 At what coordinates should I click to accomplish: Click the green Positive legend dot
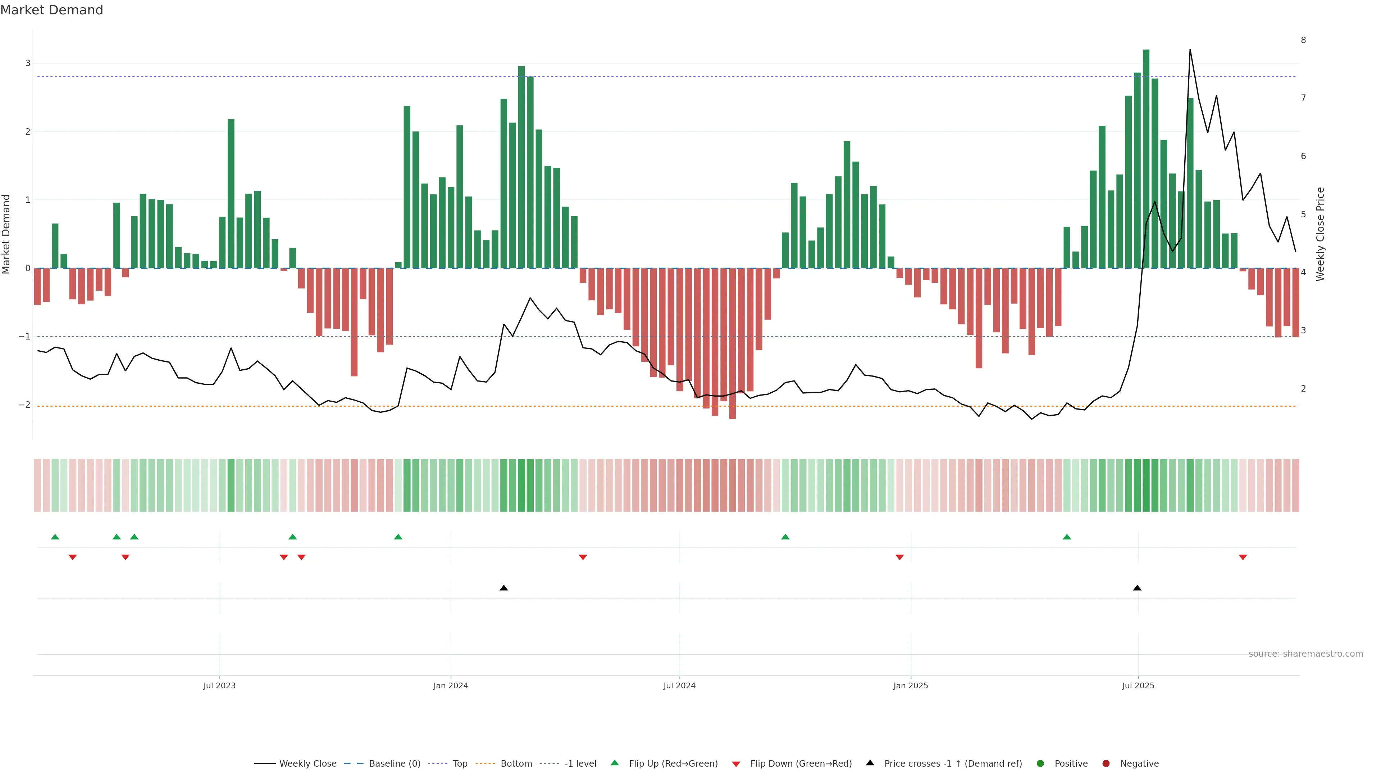point(1040,763)
